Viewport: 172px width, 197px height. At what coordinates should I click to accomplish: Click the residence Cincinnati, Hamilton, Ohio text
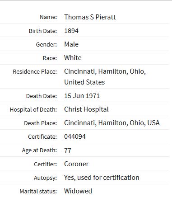pyautogui.click(x=105, y=71)
